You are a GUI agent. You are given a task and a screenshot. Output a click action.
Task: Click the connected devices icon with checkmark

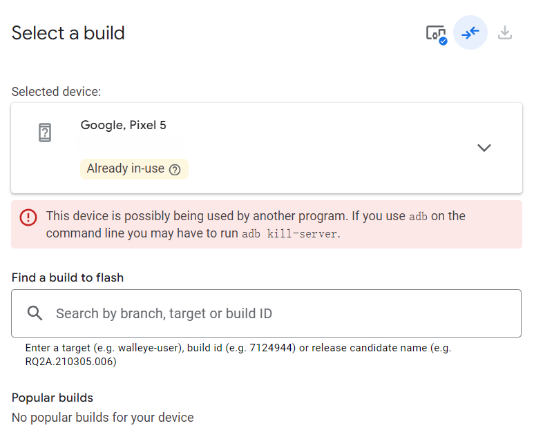click(x=436, y=33)
